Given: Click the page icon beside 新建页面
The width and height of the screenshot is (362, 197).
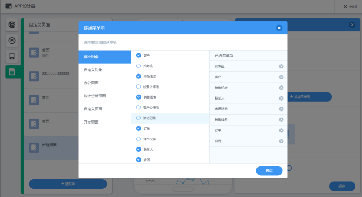Looking at the screenshot, I should [34, 147].
